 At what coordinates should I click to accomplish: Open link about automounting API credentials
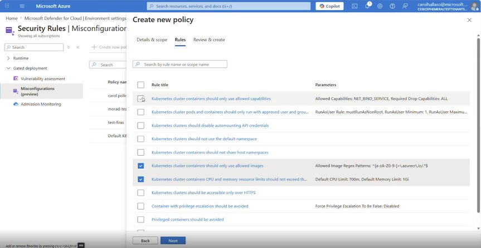[x=210, y=126]
